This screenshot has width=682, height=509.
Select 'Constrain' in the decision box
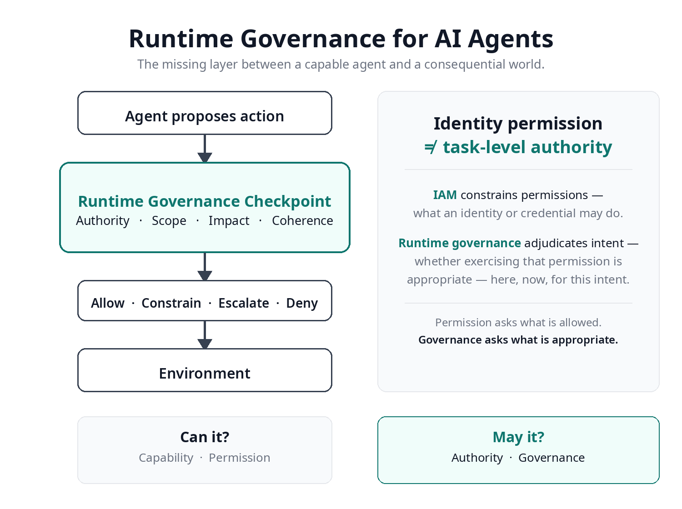171,303
